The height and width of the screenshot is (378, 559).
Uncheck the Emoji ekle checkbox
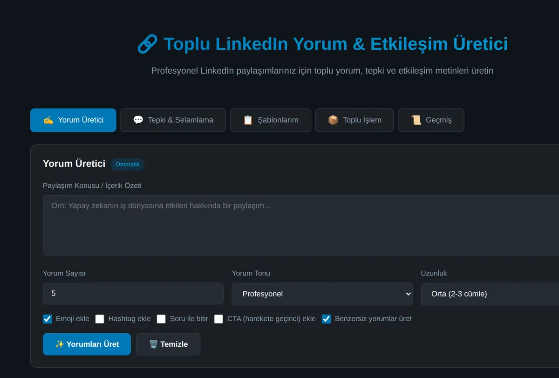coord(48,319)
